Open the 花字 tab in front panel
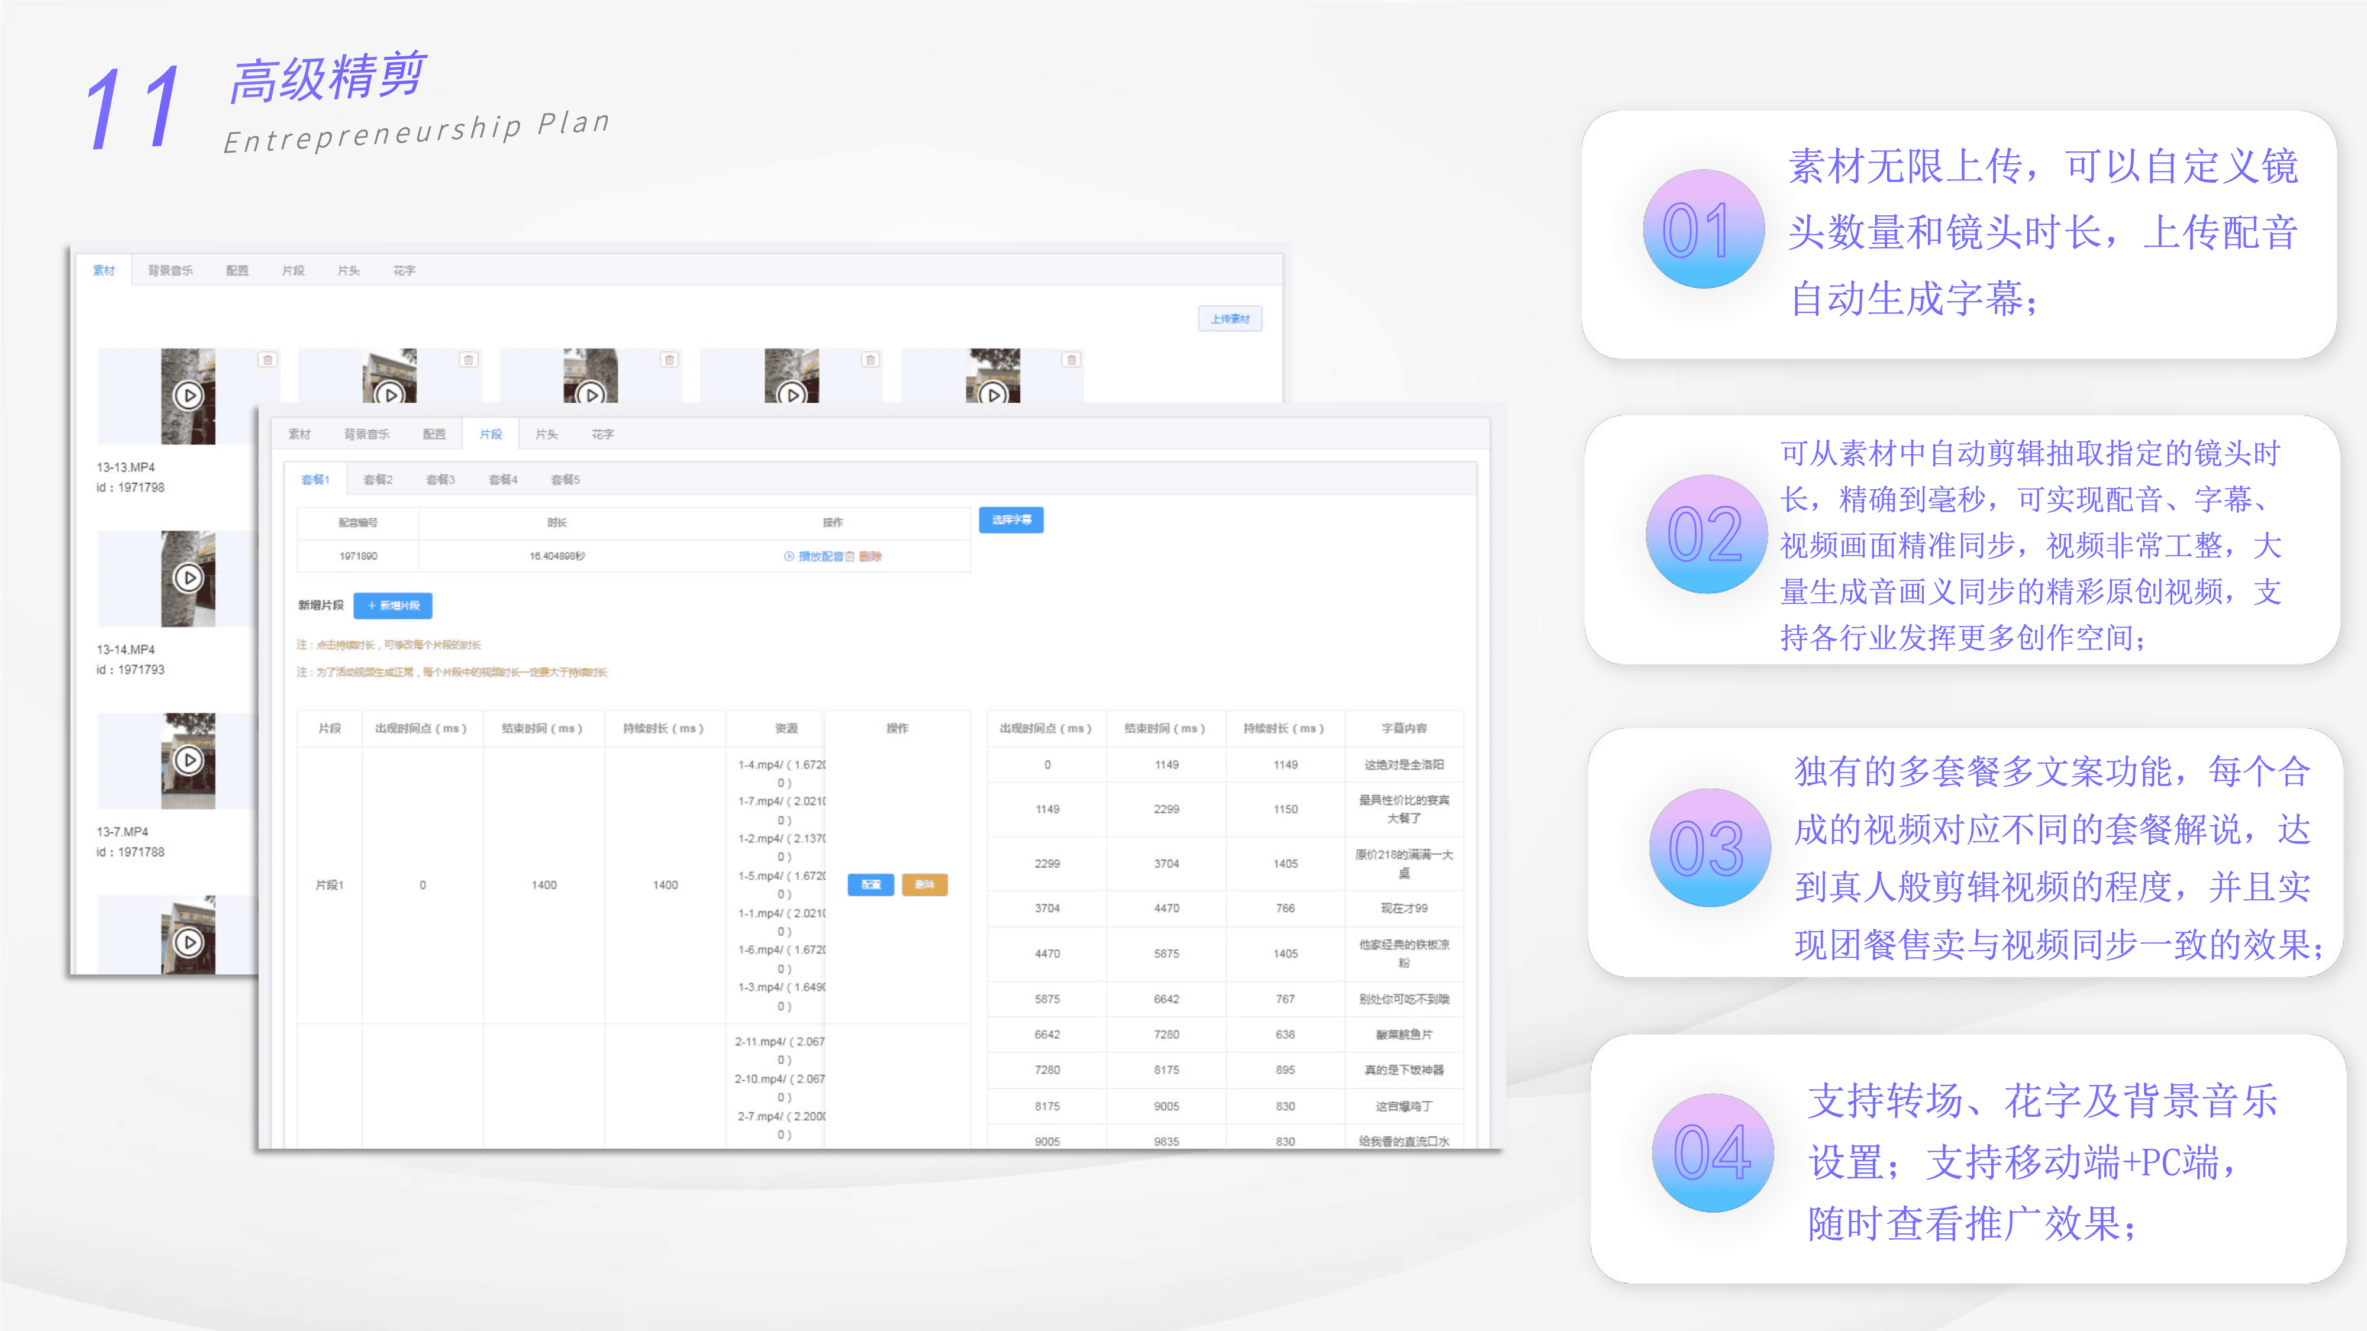 pyautogui.click(x=603, y=434)
